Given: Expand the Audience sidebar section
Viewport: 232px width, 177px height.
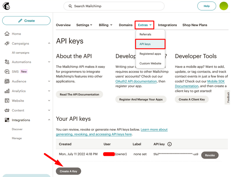Looking at the screenshot, I should (x=49, y=81).
